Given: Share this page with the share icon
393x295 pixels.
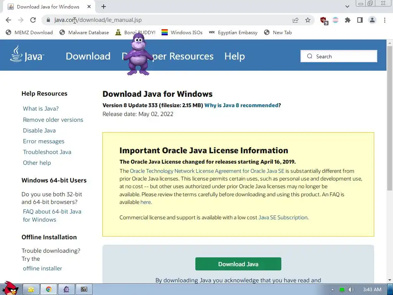Looking at the screenshot, I should [x=296, y=20].
